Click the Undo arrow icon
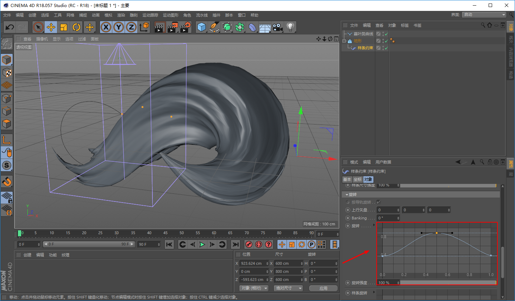 (x=10, y=27)
